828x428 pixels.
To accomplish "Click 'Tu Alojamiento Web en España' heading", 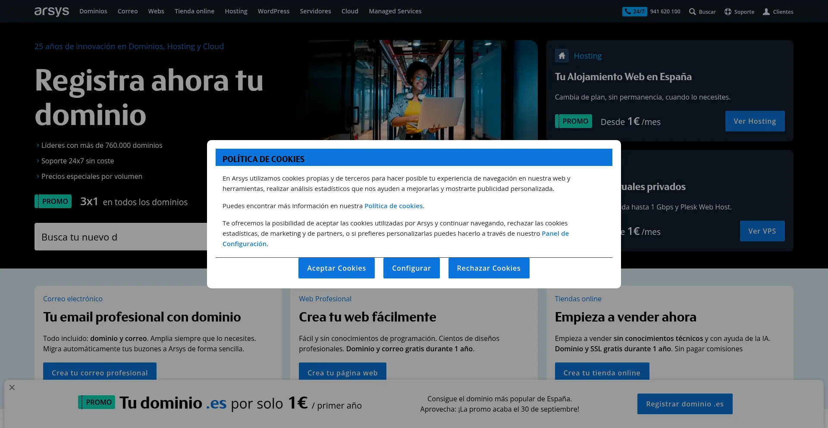I will tap(623, 77).
